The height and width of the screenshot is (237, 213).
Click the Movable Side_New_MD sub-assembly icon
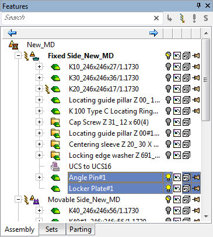34,200
